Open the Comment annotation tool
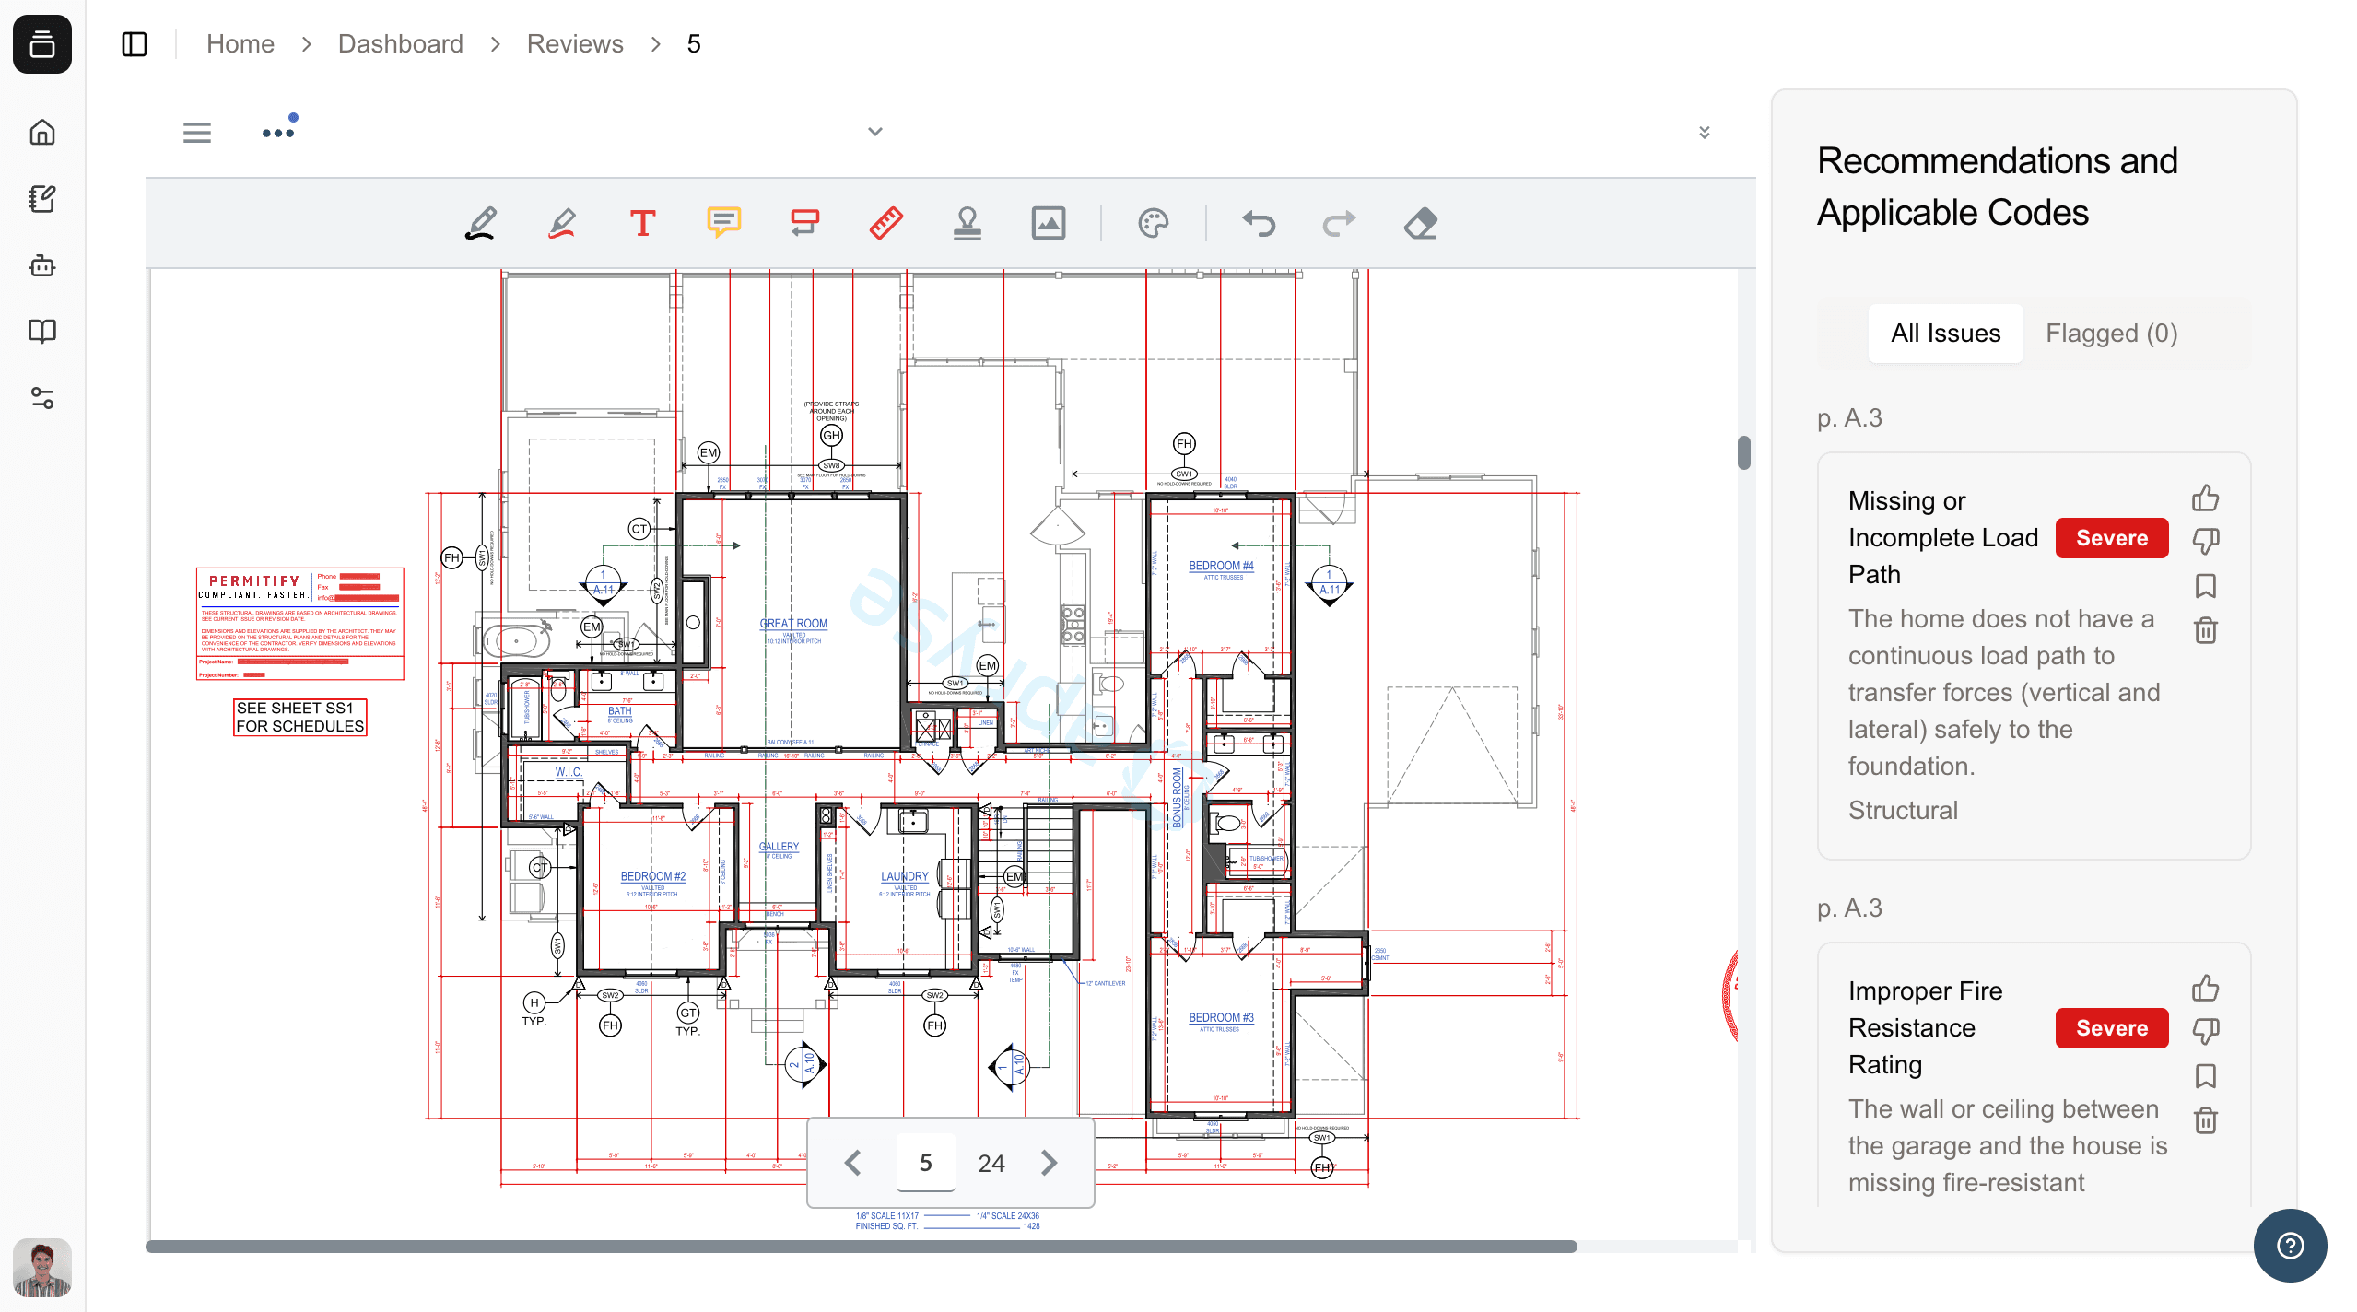The height and width of the screenshot is (1312, 2357). pyautogui.click(x=723, y=223)
